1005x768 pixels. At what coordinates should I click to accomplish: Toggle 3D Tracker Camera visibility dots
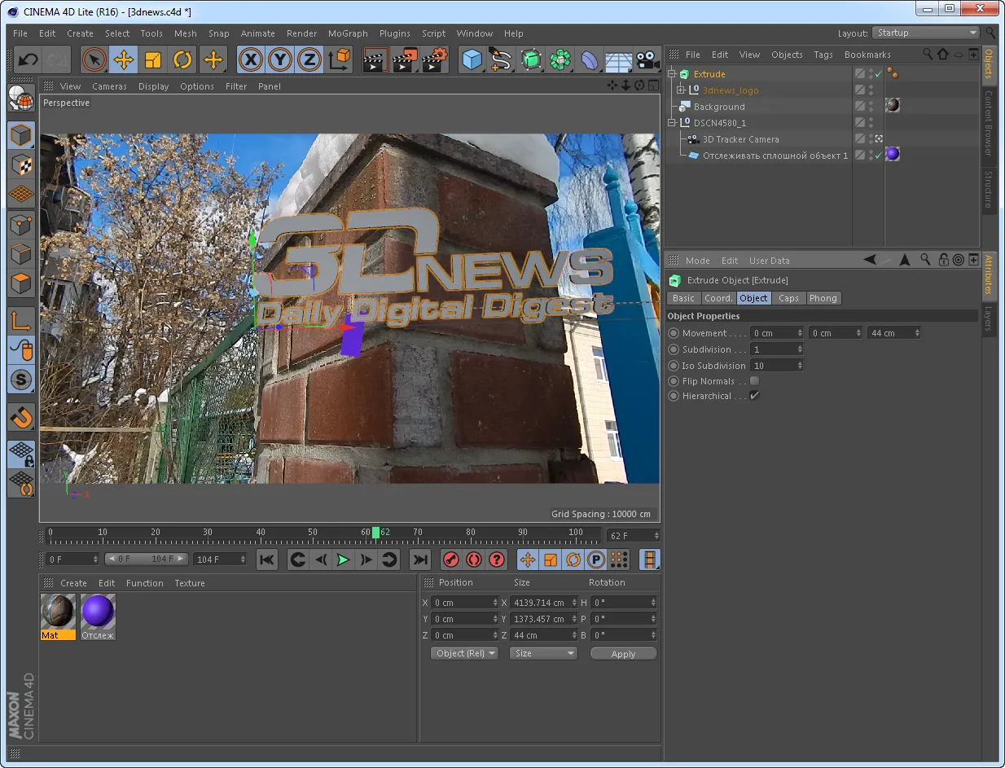pos(870,139)
